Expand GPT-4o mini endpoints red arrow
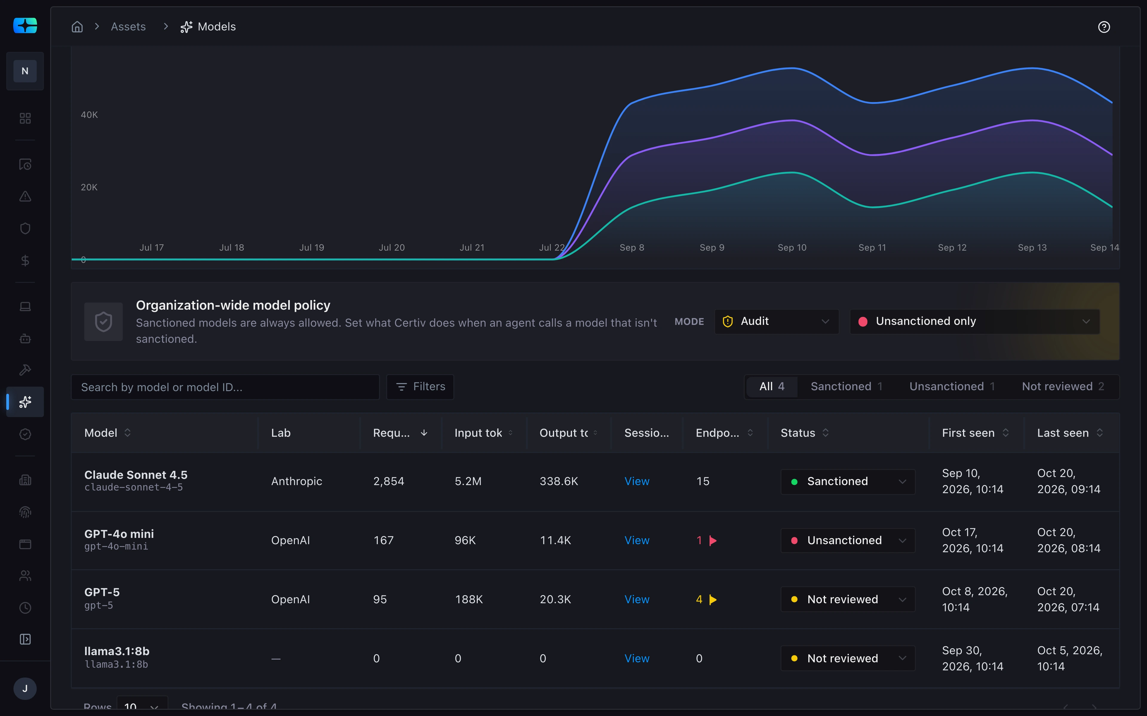This screenshot has width=1147, height=716. pos(713,540)
